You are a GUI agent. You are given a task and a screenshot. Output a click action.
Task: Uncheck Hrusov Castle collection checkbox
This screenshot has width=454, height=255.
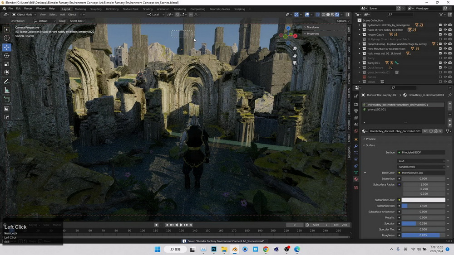point(440,34)
